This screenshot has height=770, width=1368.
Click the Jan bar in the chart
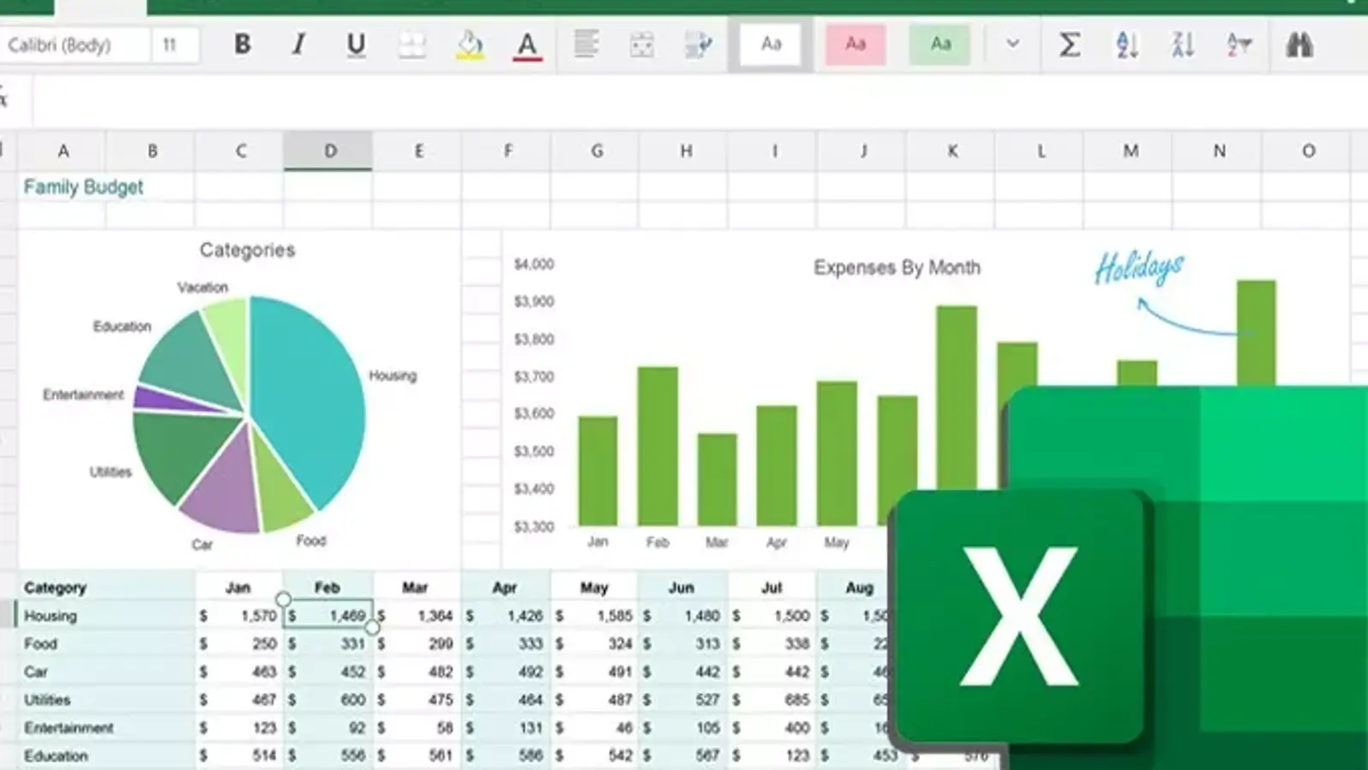[x=598, y=471]
